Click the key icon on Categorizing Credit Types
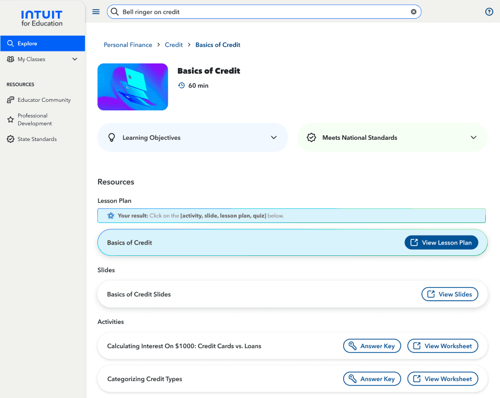 pyautogui.click(x=353, y=379)
